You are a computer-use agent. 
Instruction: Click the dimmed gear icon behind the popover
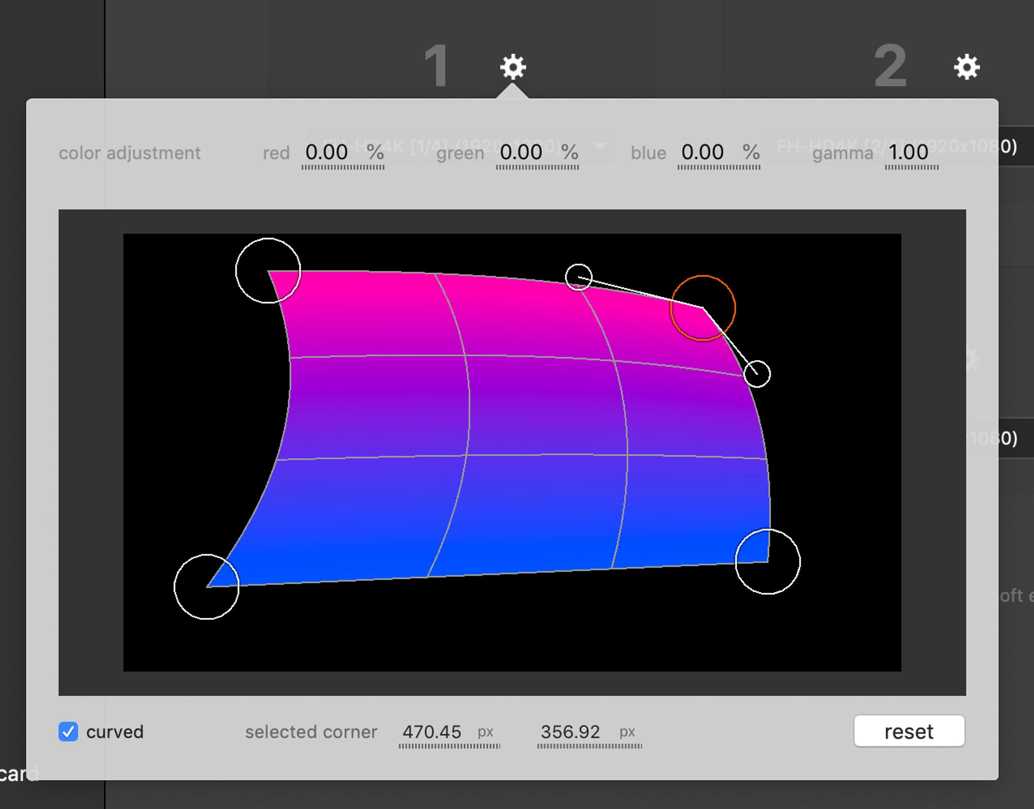click(x=972, y=358)
